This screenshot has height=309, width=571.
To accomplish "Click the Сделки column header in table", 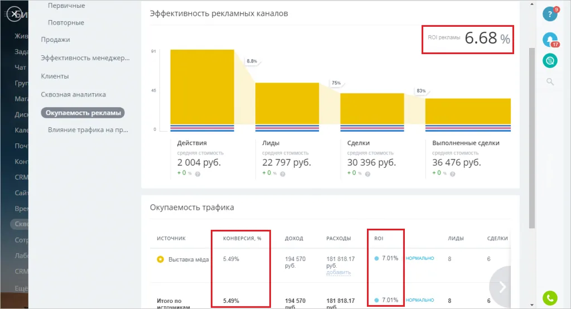I will tap(497, 238).
